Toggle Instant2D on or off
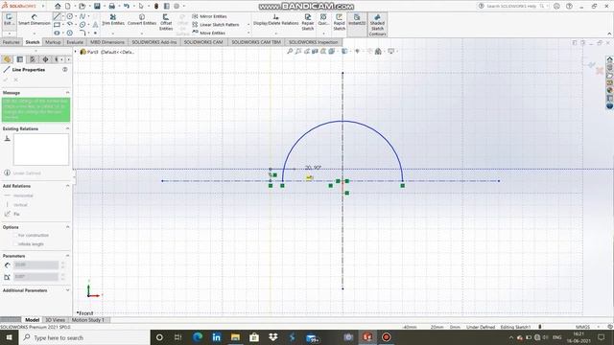The image size is (614, 345). 357,19
